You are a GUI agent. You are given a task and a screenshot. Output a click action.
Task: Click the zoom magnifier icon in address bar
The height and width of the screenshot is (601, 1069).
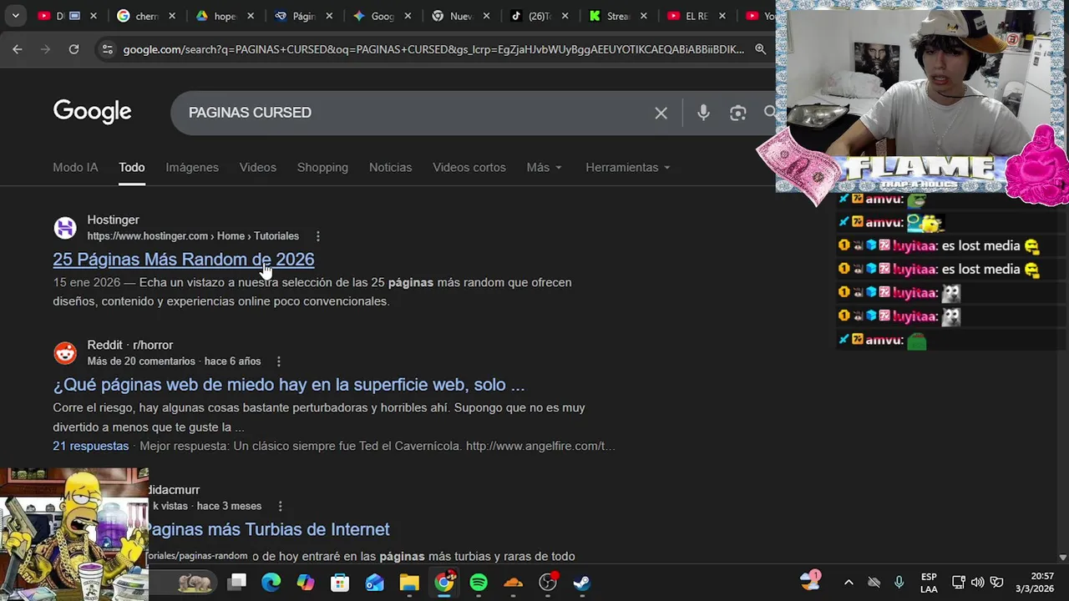tap(760, 49)
